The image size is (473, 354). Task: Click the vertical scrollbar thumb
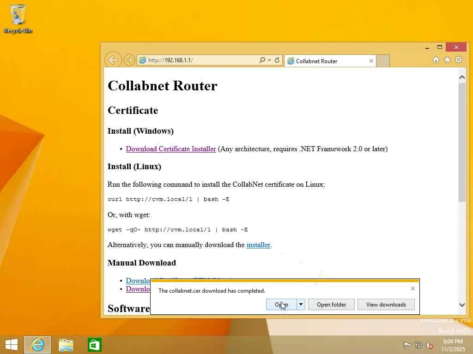(462, 142)
